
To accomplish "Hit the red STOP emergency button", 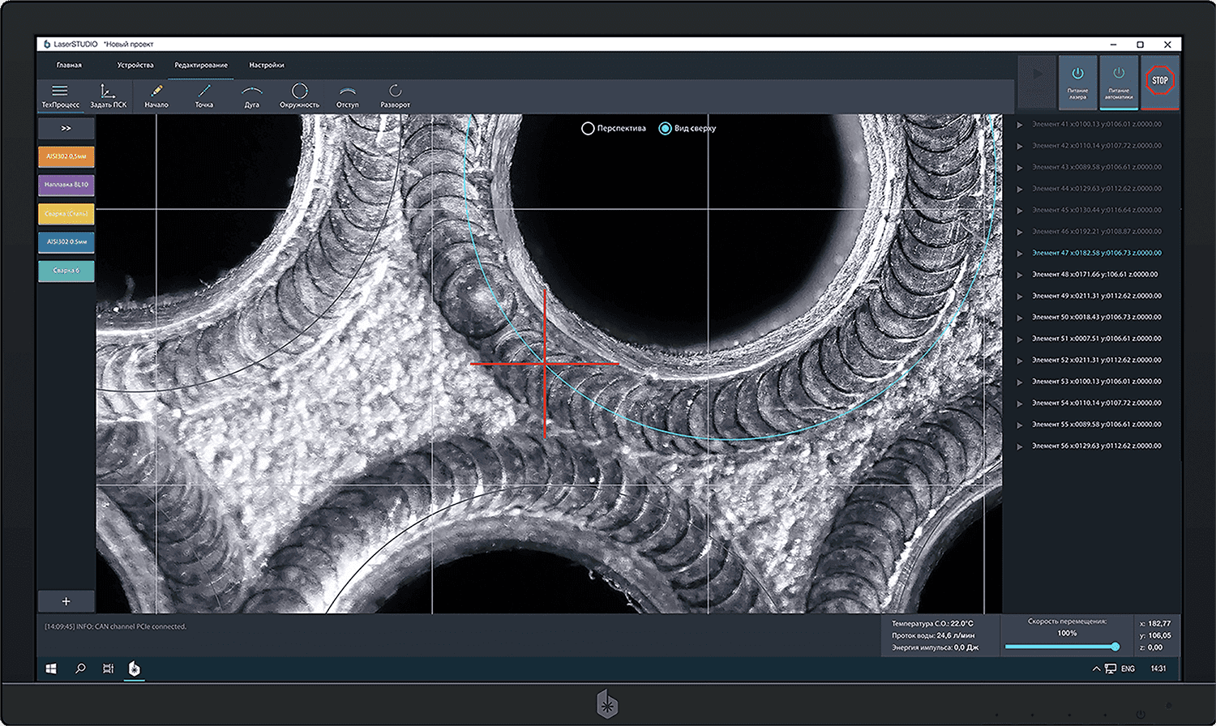I will click(1160, 81).
